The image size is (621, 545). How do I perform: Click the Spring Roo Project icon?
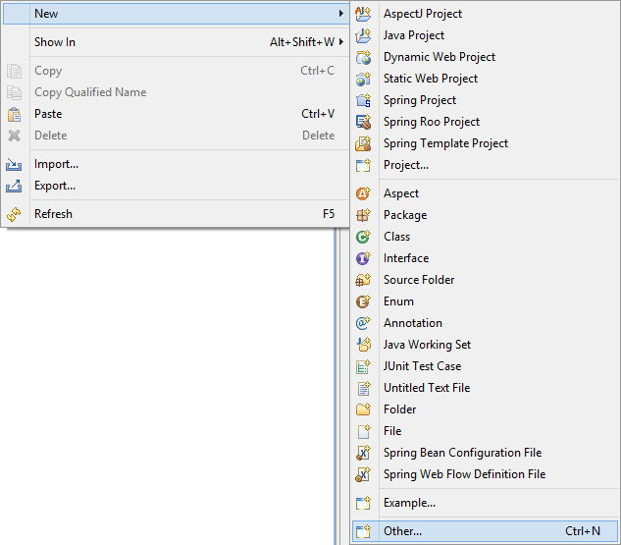pos(363,122)
